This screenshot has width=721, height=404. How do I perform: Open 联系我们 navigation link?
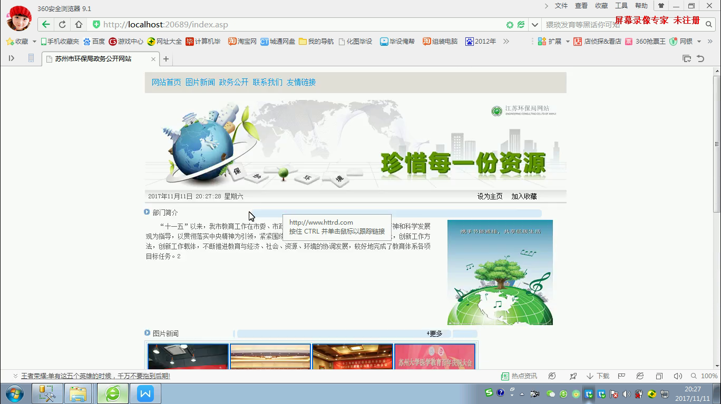(x=268, y=82)
